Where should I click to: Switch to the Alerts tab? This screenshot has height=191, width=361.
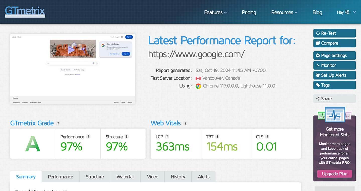click(x=204, y=177)
